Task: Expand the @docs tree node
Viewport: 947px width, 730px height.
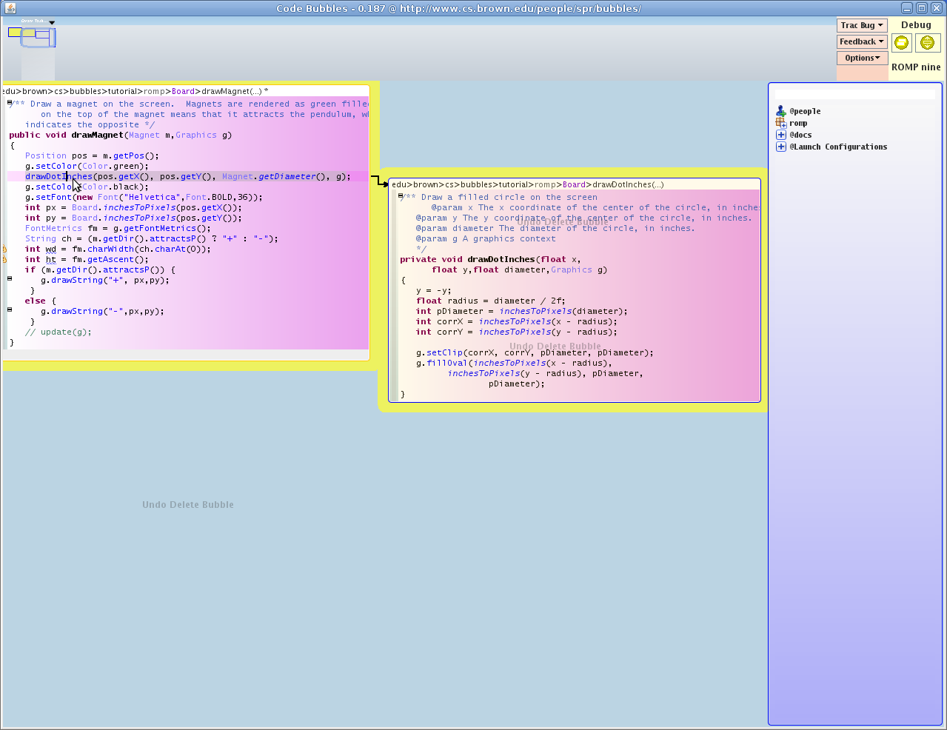Action: coord(780,135)
